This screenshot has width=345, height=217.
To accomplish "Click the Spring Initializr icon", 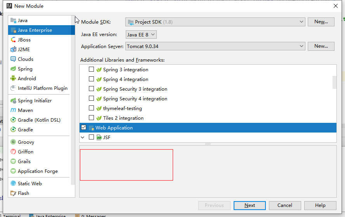I will [13, 101].
